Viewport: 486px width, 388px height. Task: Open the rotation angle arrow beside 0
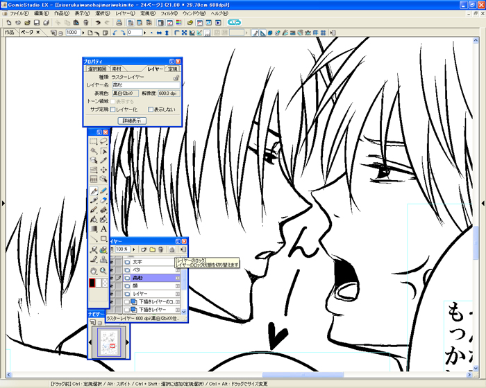click(x=144, y=33)
